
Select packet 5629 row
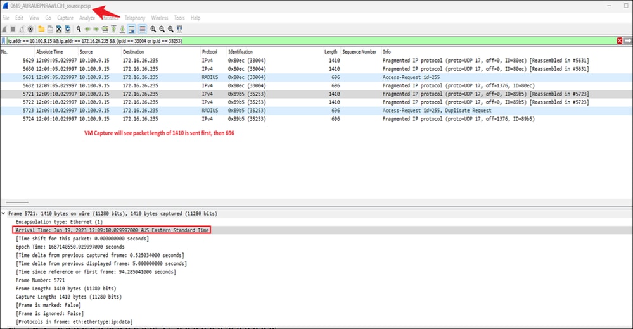pos(317,61)
